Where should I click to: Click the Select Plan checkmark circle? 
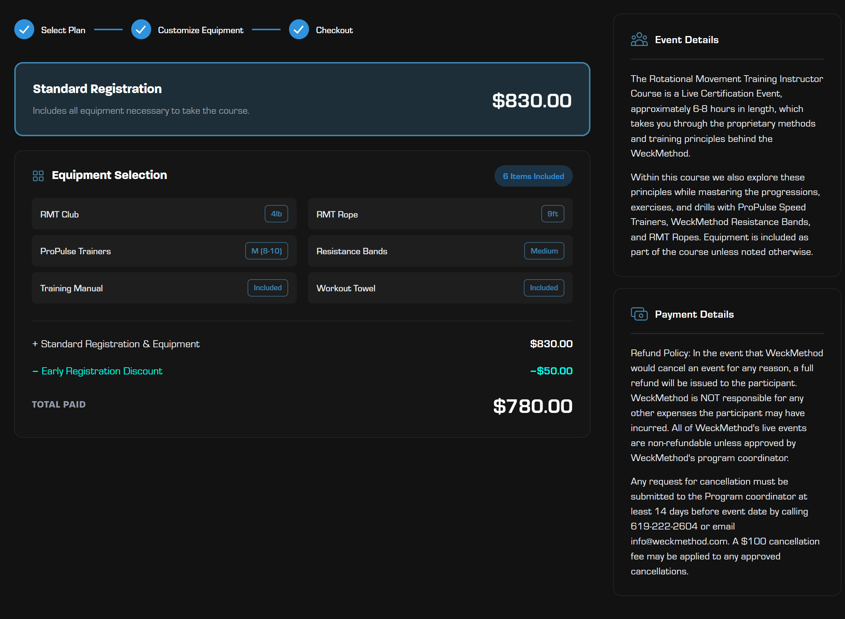point(24,30)
